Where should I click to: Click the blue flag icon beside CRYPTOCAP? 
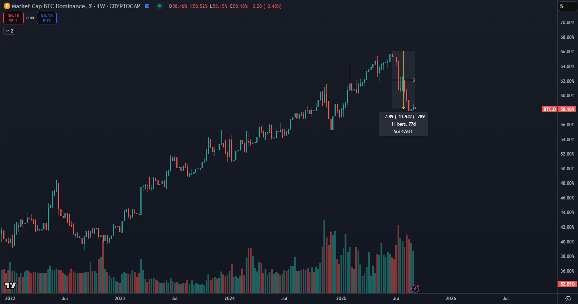(147, 6)
